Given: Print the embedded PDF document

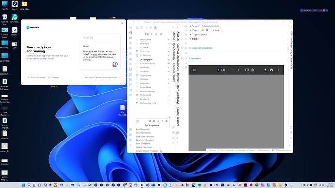Looking at the screenshot, I should point(271,70).
